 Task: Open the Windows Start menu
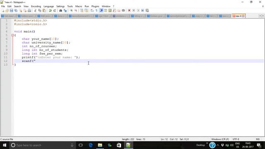[x=5, y=145]
